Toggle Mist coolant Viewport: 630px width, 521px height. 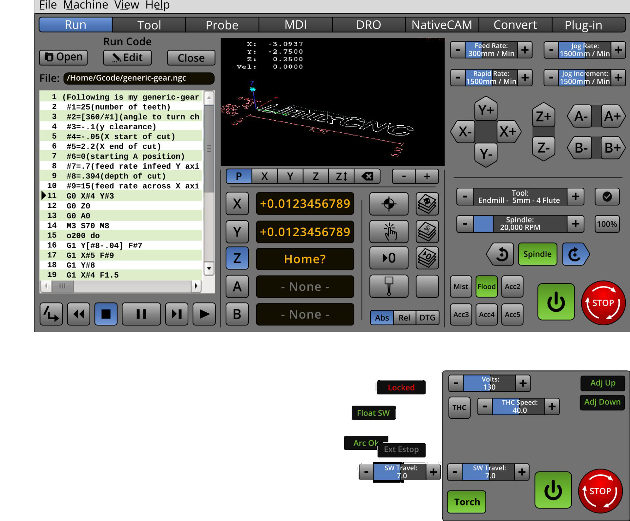tap(461, 286)
